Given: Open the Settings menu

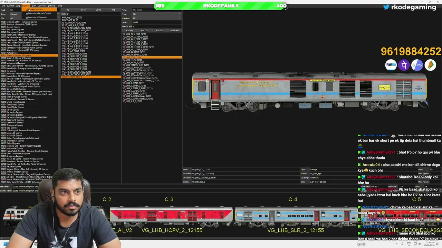Looking at the screenshot, I should click(52, 6).
